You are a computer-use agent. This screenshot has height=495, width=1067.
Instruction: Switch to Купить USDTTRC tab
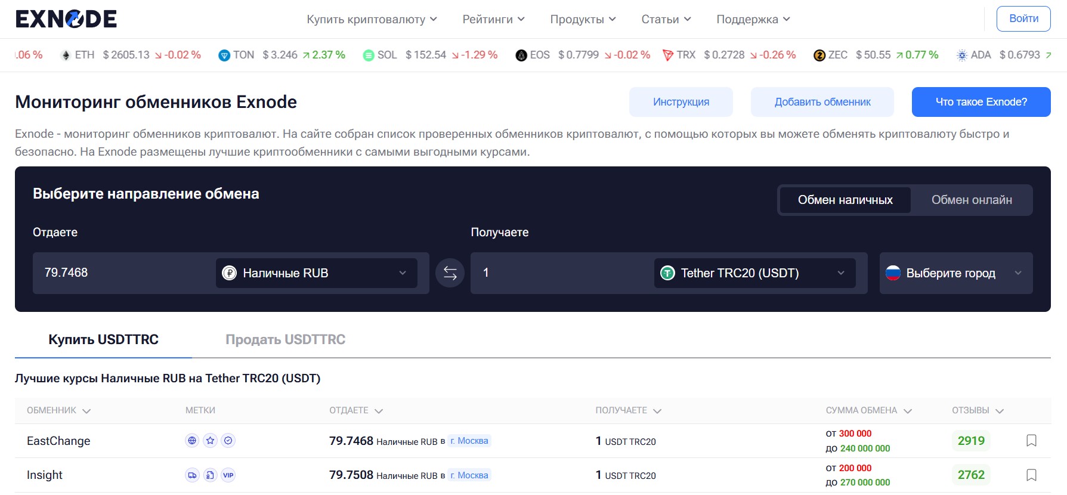[x=103, y=340]
